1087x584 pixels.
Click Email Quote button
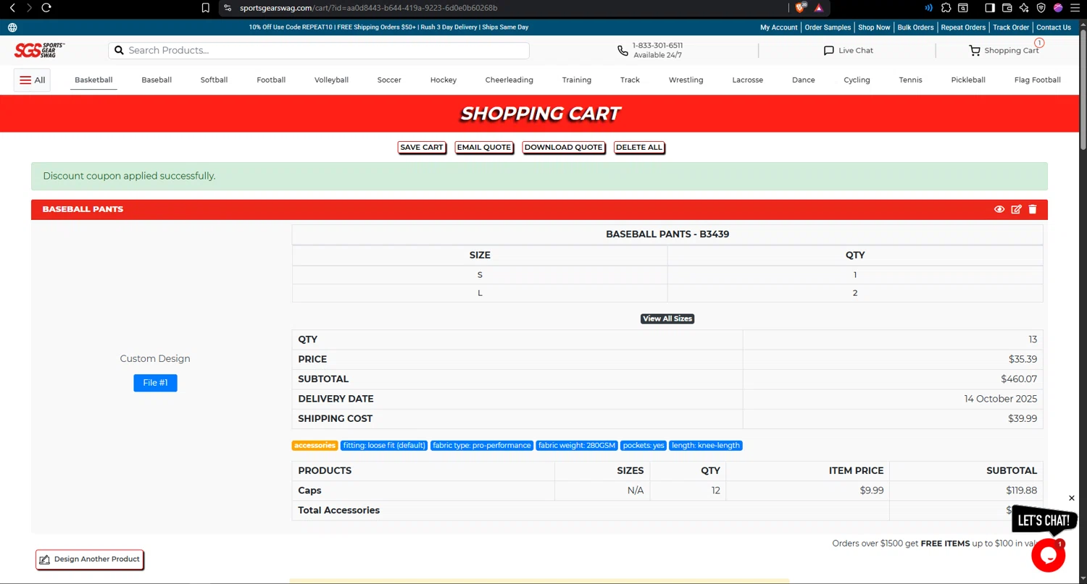tap(484, 147)
